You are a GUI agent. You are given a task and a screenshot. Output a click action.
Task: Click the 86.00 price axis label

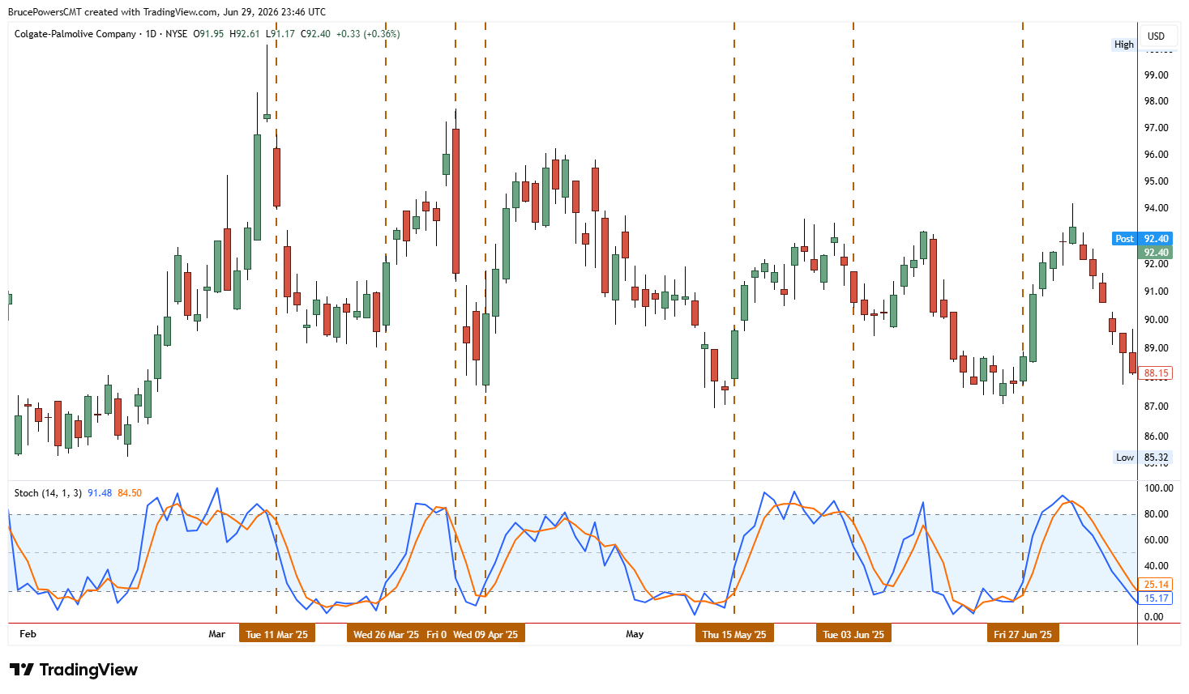click(1156, 436)
